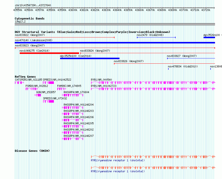Viewport: 222px width, 179px height.
Task: Click the RASGRP4|NM_001146203 transcript label
Action: coord(79,111)
